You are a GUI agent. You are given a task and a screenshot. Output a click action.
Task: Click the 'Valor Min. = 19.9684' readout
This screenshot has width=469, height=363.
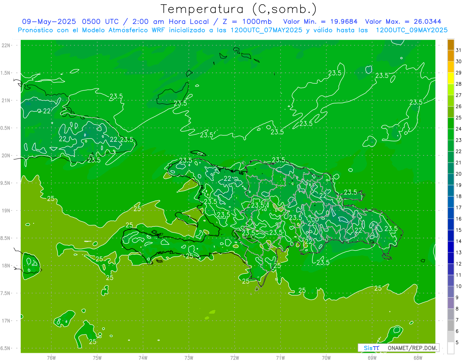[x=320, y=22]
